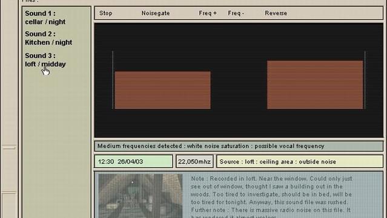
Task: Increase frequency with Freq +
Action: click(208, 13)
